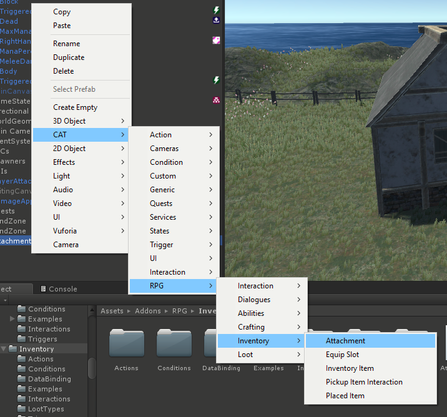
Task: Open the DataBinding folder thumbnail
Action: [221, 343]
